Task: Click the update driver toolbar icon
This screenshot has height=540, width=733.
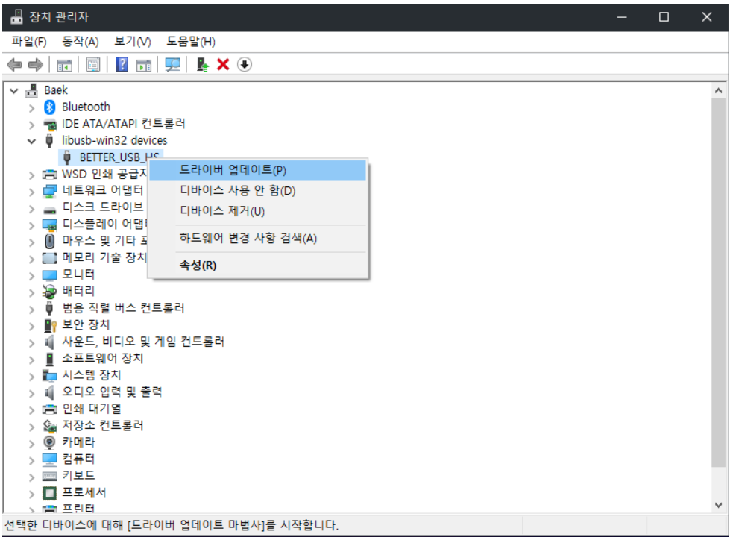Action: click(x=202, y=65)
